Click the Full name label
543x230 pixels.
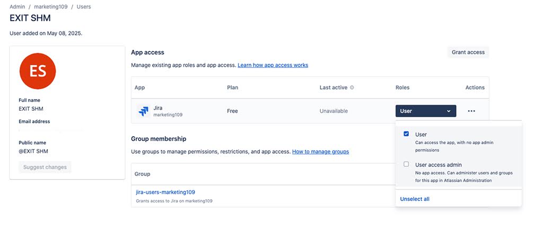30,100
